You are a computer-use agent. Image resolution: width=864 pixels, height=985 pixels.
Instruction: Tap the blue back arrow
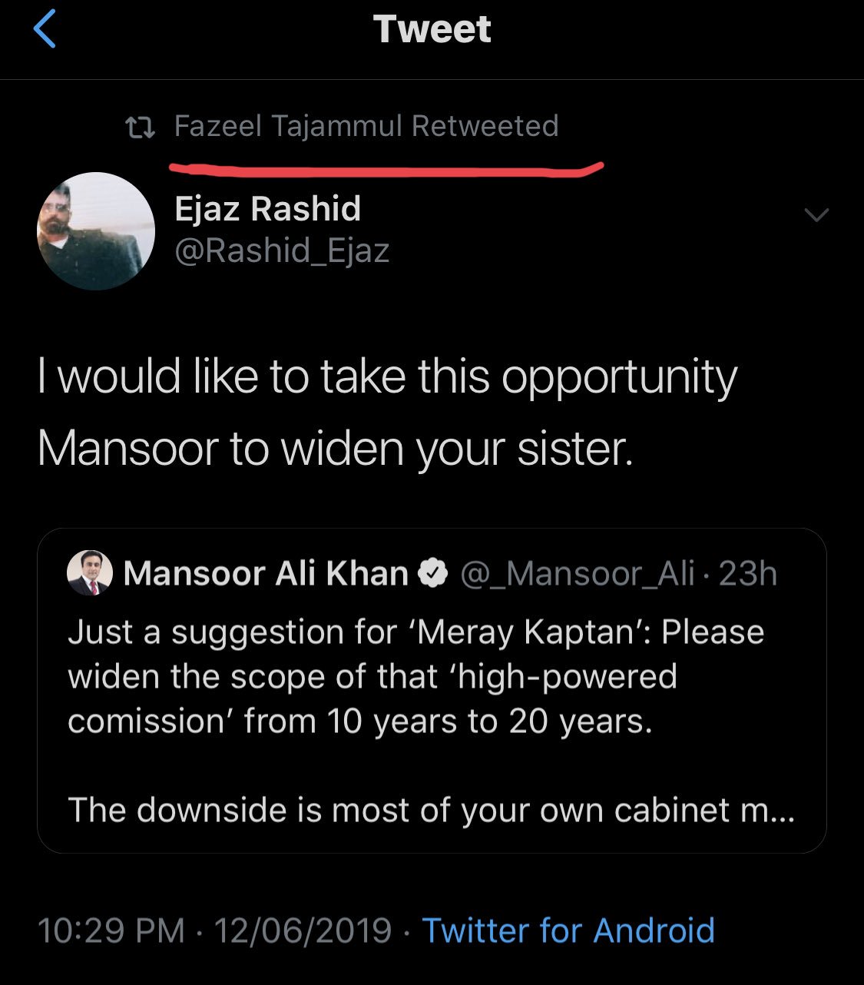click(x=45, y=30)
